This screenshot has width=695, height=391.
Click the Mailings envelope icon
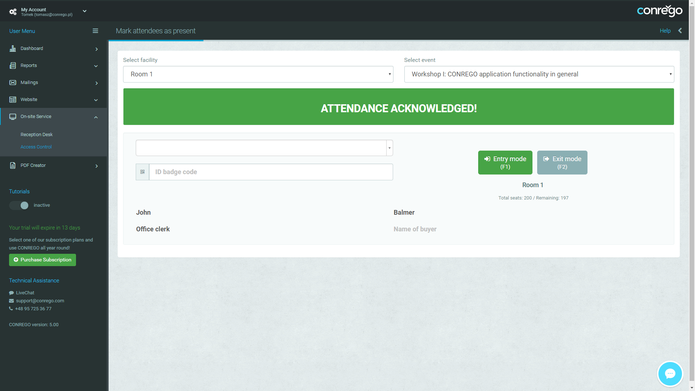point(13,83)
